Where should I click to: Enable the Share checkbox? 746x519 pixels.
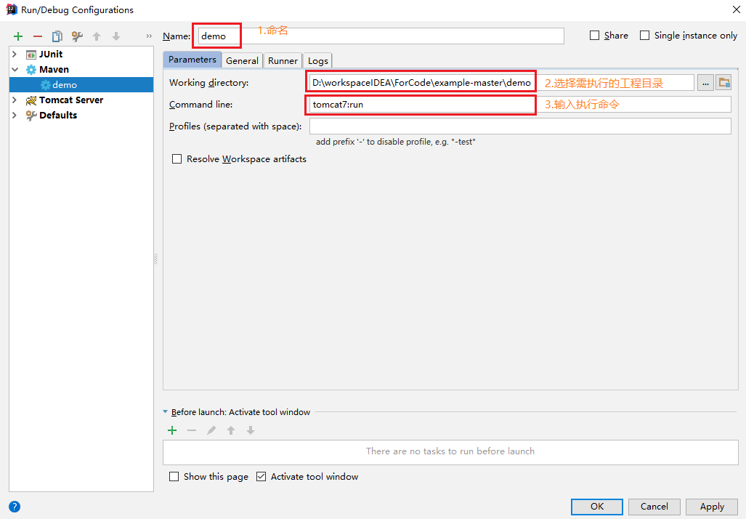[x=594, y=35]
